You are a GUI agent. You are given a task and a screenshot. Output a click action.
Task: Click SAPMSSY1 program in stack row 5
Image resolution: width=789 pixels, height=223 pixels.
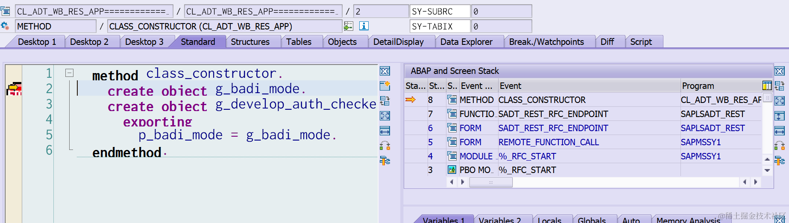[701, 142]
